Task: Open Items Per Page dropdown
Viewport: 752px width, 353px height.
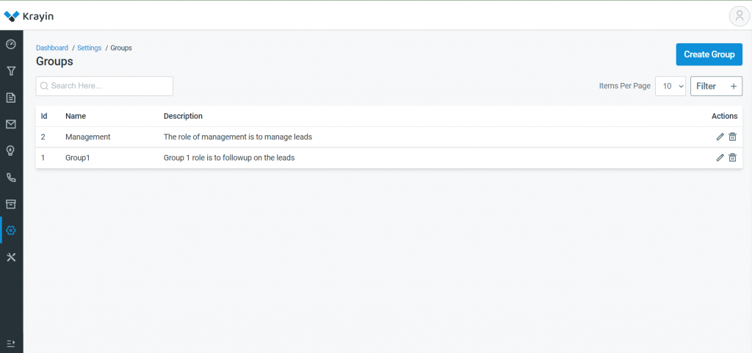Action: tap(670, 86)
